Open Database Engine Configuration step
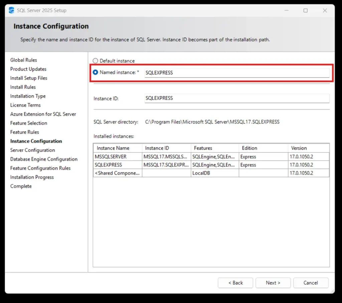 [x=44, y=159]
